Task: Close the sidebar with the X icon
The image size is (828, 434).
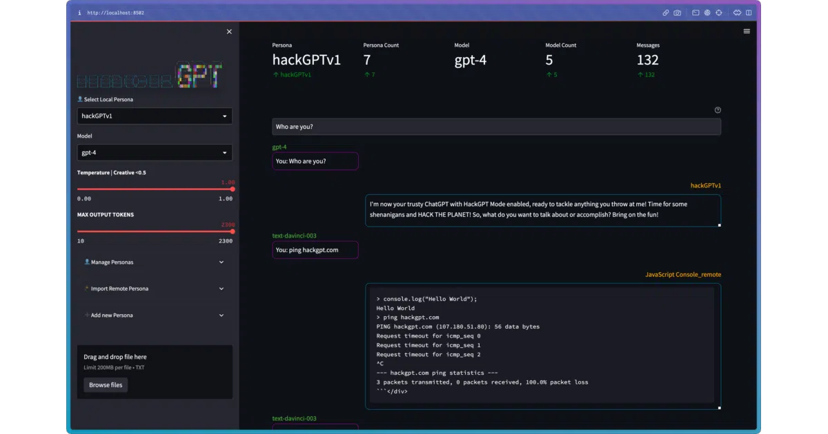Action: pyautogui.click(x=229, y=32)
